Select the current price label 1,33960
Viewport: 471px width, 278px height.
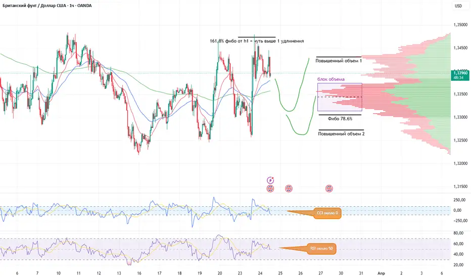point(460,73)
